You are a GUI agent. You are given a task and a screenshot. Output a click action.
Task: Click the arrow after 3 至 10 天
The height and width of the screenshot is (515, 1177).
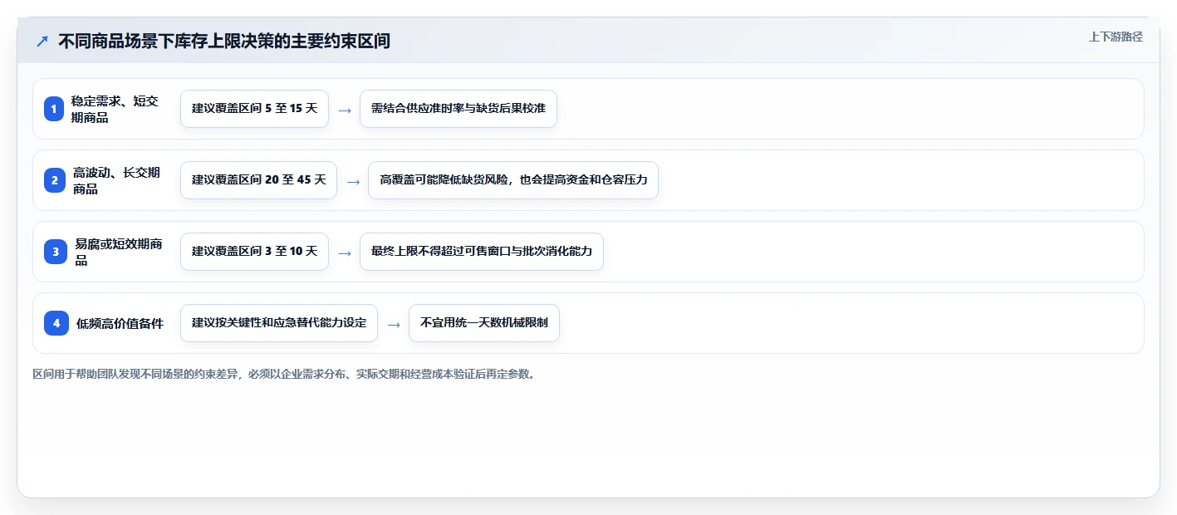pyautogui.click(x=344, y=253)
